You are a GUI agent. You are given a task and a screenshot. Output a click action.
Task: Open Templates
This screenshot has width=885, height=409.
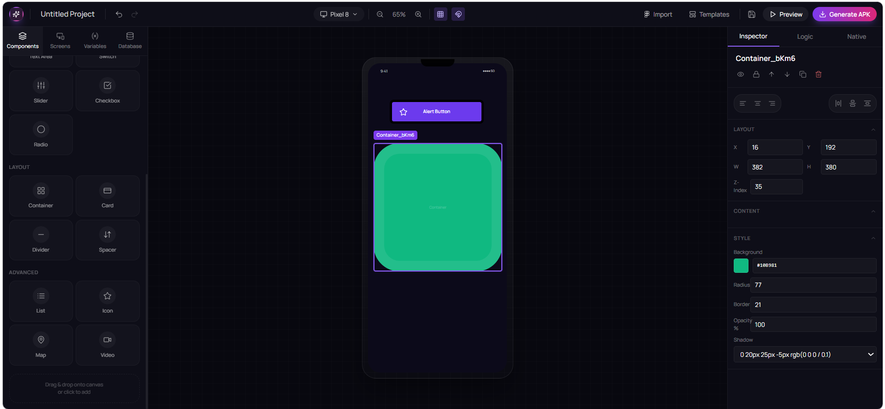coord(709,14)
